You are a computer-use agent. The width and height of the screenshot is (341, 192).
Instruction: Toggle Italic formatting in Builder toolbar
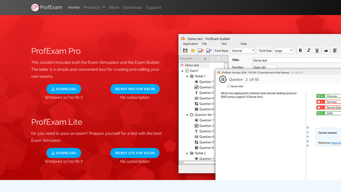pyautogui.click(x=309, y=50)
